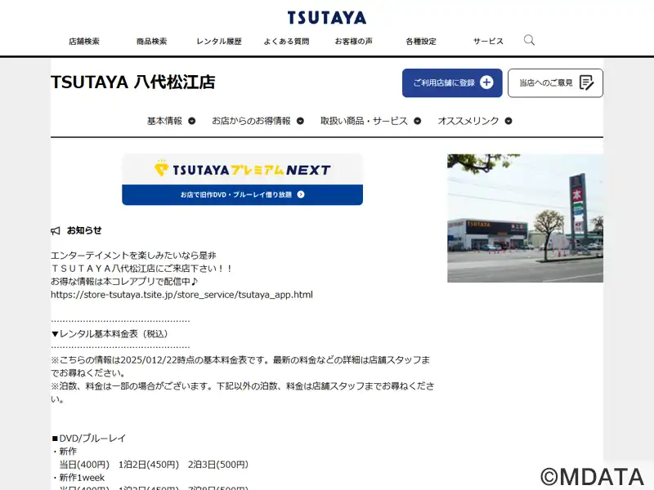The width and height of the screenshot is (654, 490).
Task: Open 商品検索 in the top menu
Action: click(x=152, y=42)
